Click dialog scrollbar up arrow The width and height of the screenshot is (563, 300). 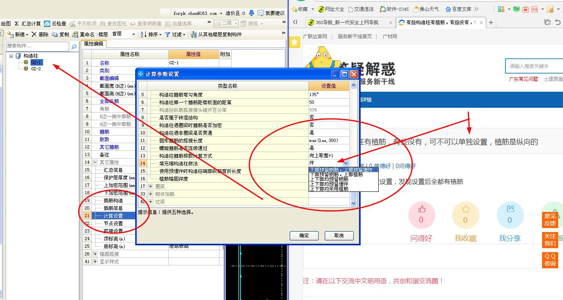[x=353, y=85]
